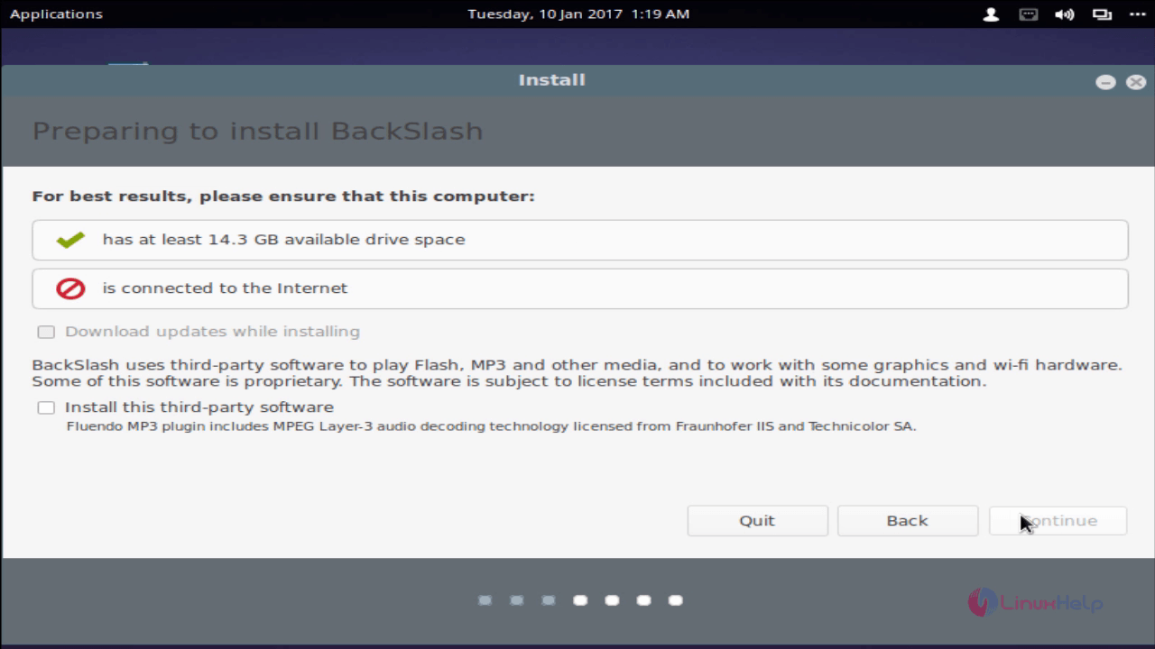The image size is (1155, 649).
Task: Click the 'Install' window title
Action: click(x=551, y=80)
